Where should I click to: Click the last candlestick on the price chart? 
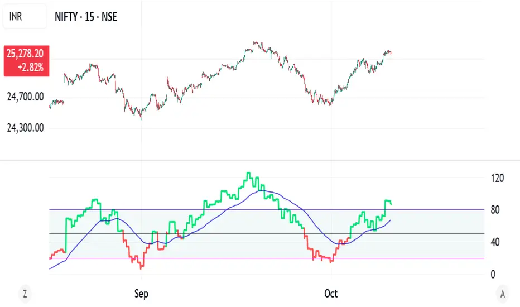(x=391, y=53)
